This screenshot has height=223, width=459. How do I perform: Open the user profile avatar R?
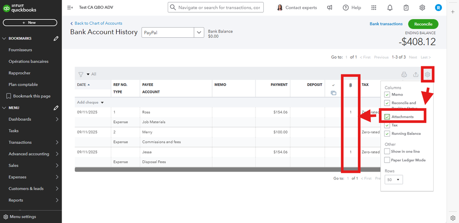(438, 8)
